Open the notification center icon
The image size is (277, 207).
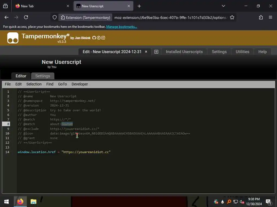(268, 202)
